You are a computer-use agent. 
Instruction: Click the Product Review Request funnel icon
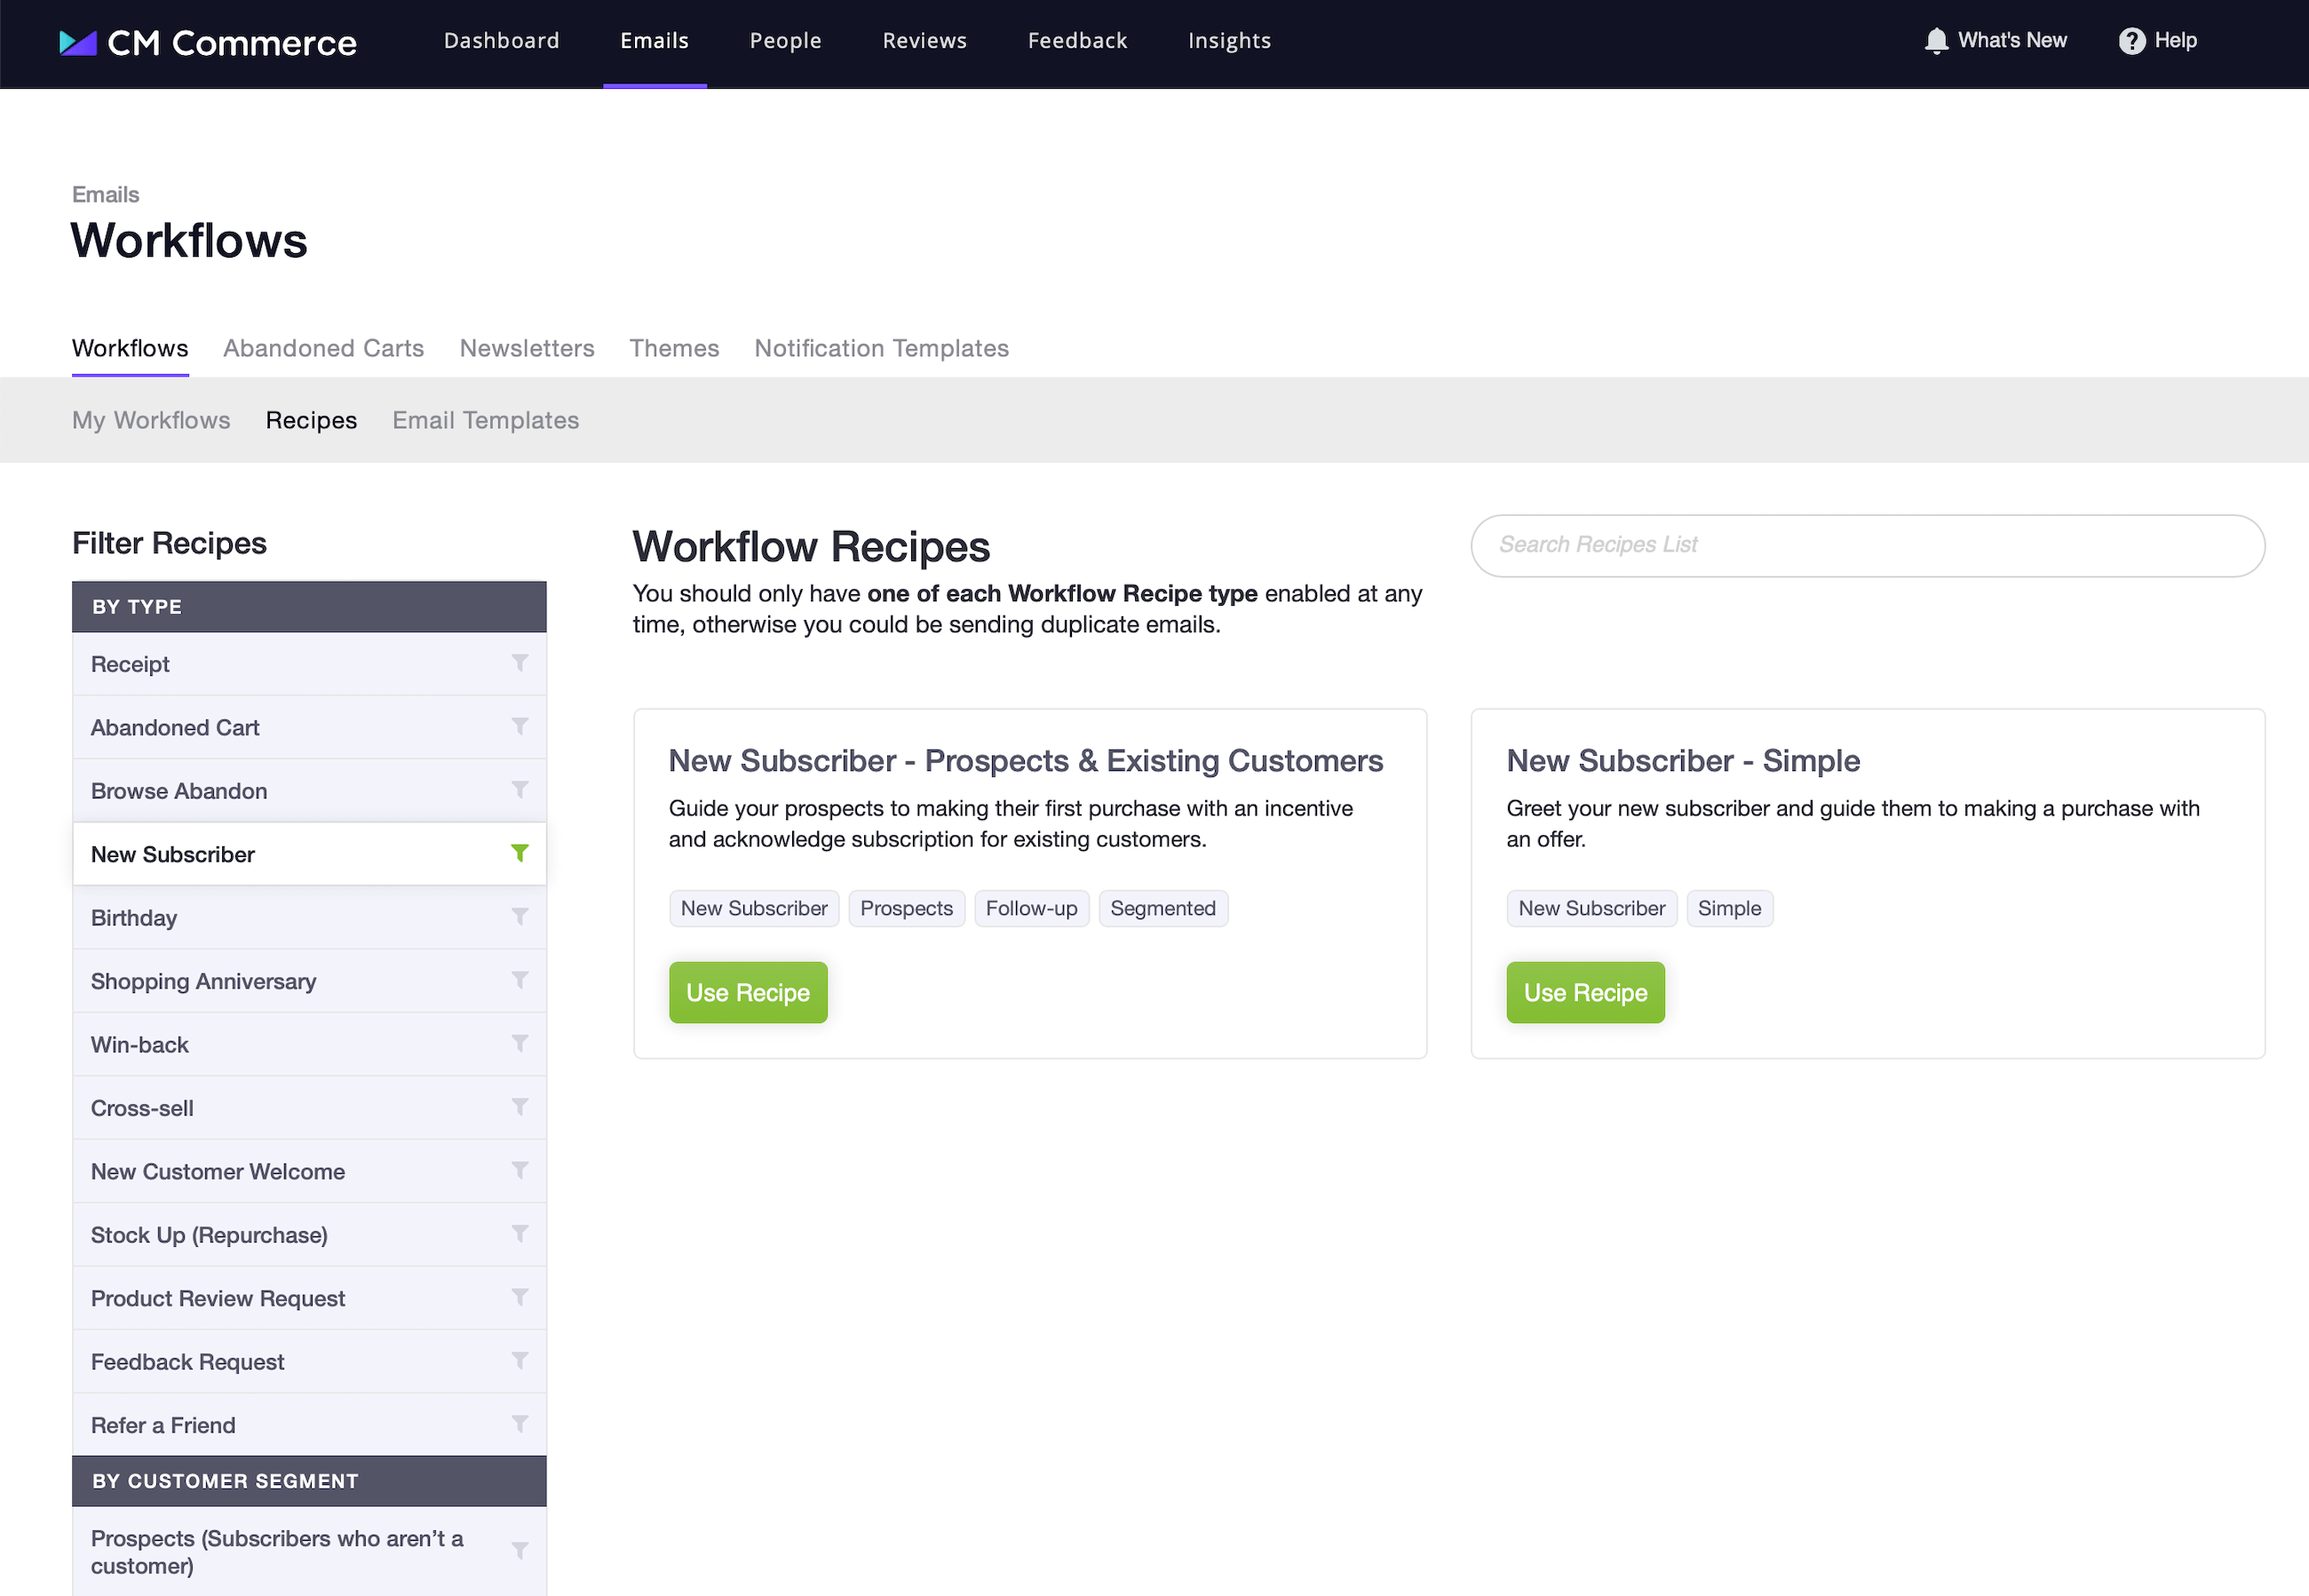(521, 1297)
